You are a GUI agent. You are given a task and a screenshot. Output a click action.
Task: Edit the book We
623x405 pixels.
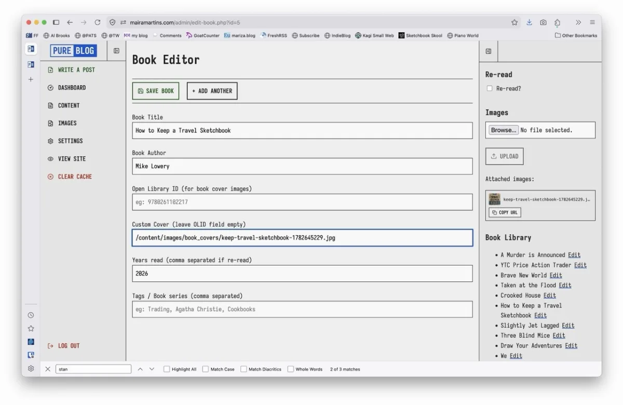(x=516, y=356)
